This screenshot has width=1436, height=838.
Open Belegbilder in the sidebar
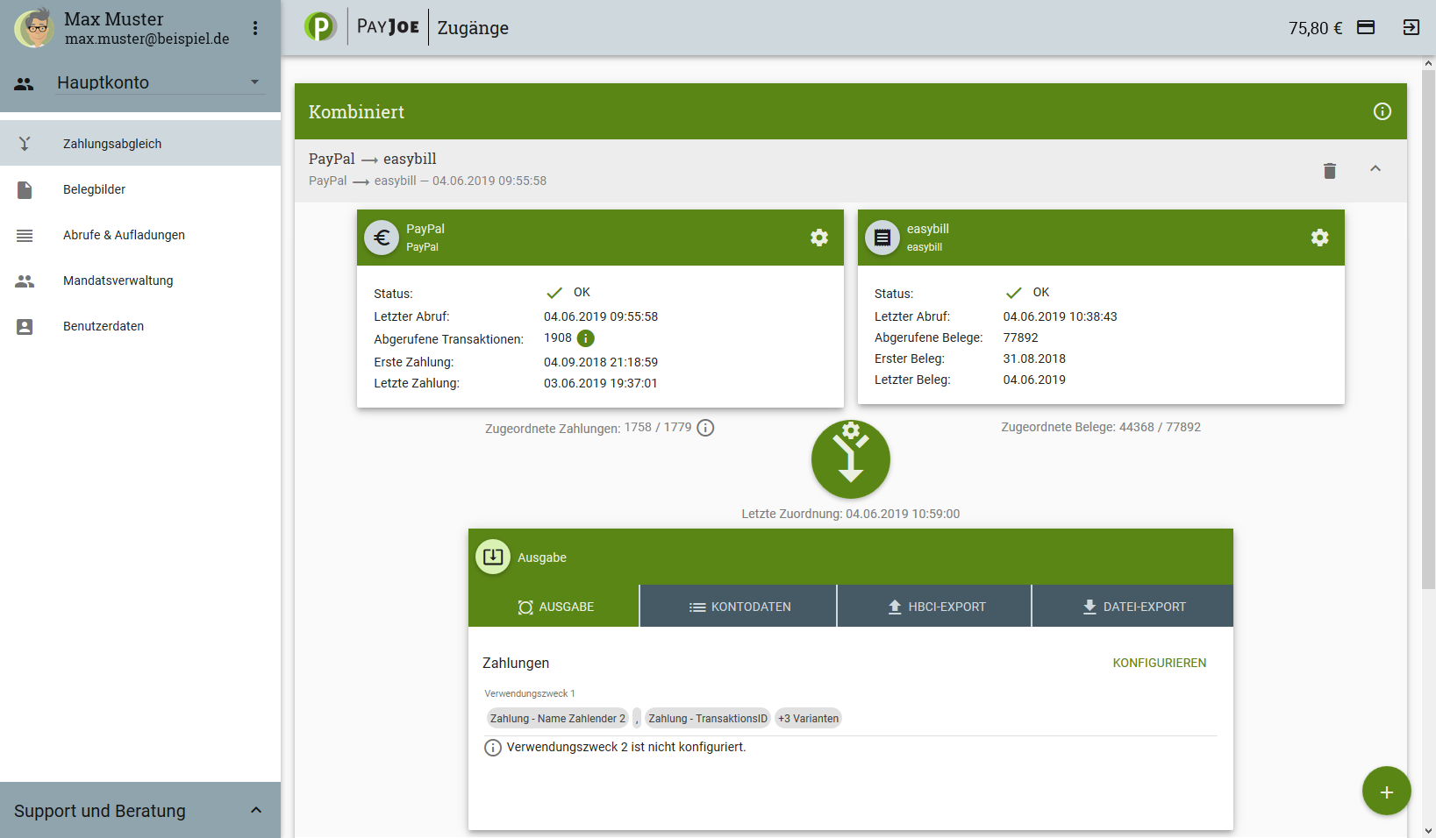click(94, 189)
